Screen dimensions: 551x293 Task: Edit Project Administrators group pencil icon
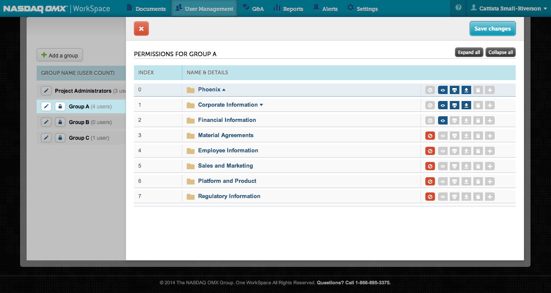[46, 91]
